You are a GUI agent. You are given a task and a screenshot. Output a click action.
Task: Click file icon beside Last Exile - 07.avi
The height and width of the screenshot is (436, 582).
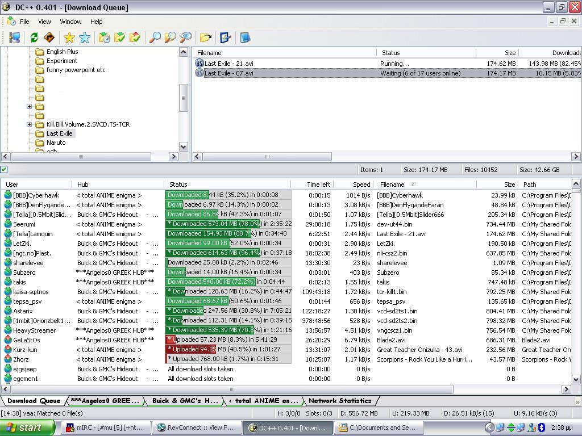click(199, 73)
